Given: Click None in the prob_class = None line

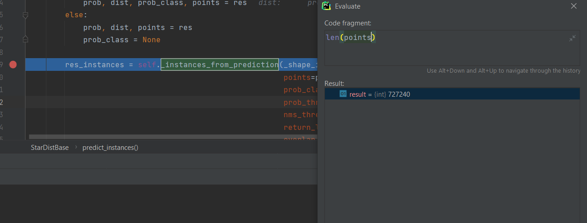Looking at the screenshot, I should coord(152,40).
